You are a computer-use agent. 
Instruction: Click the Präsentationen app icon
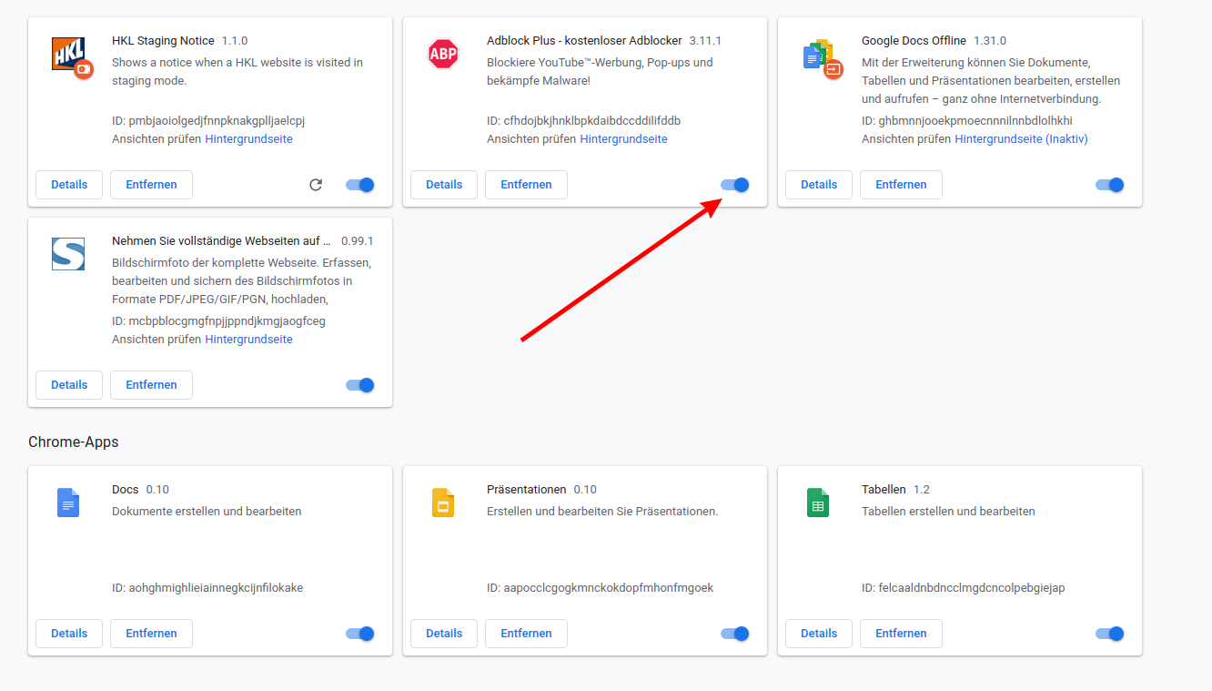[x=443, y=503]
